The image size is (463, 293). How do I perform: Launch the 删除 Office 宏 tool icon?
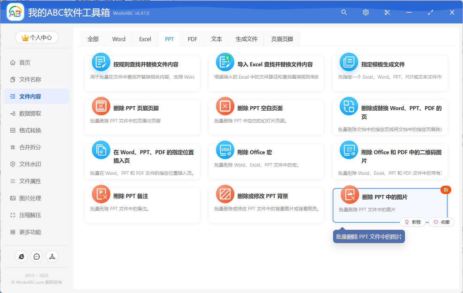pos(225,150)
